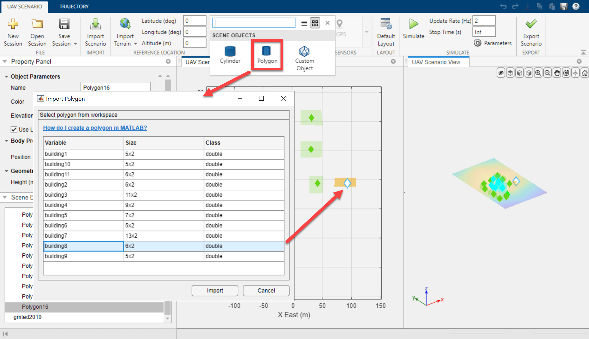Select gmted2010 in Scene Browser list

coord(84,317)
